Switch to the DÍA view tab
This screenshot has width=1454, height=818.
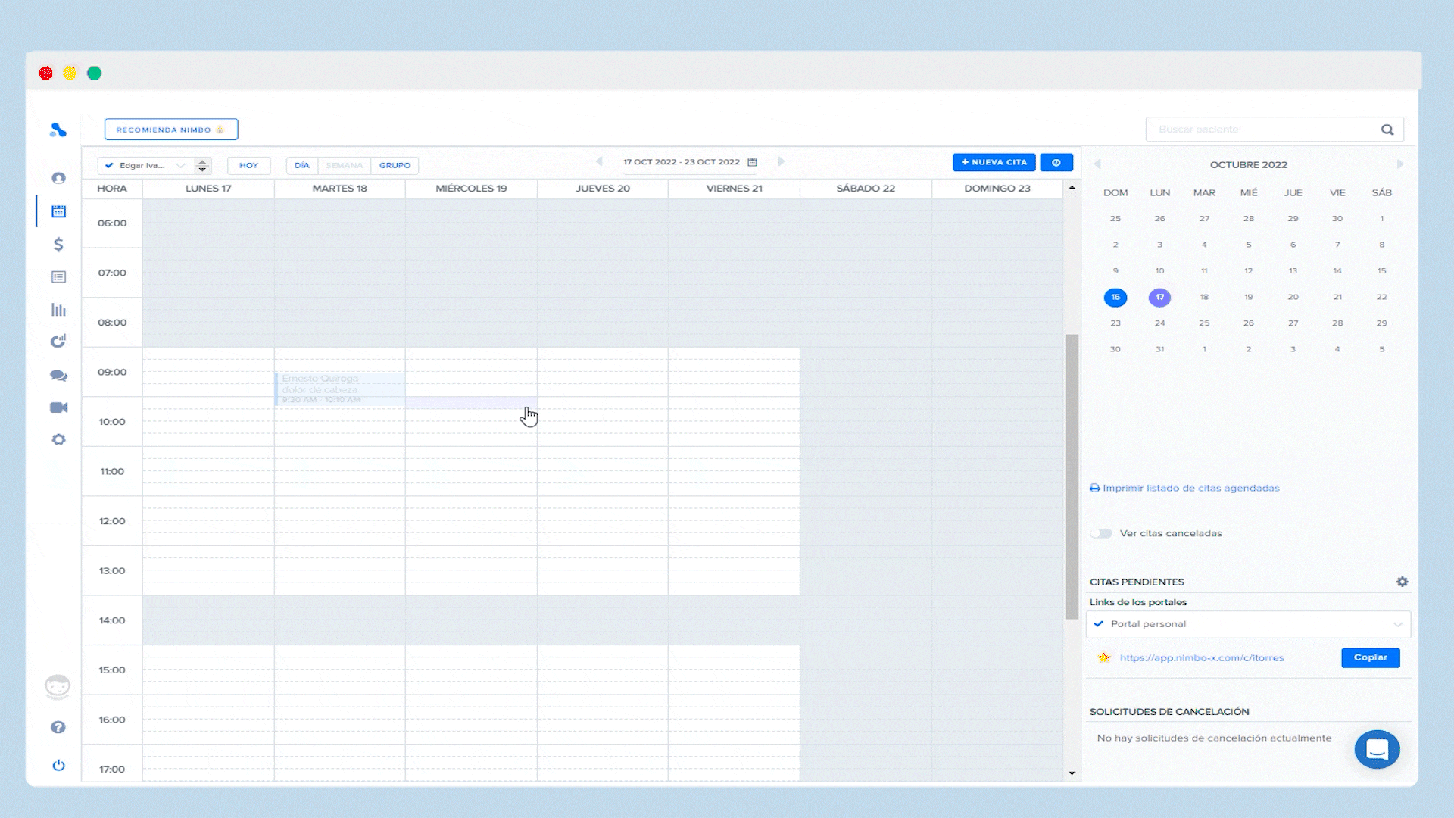(302, 165)
